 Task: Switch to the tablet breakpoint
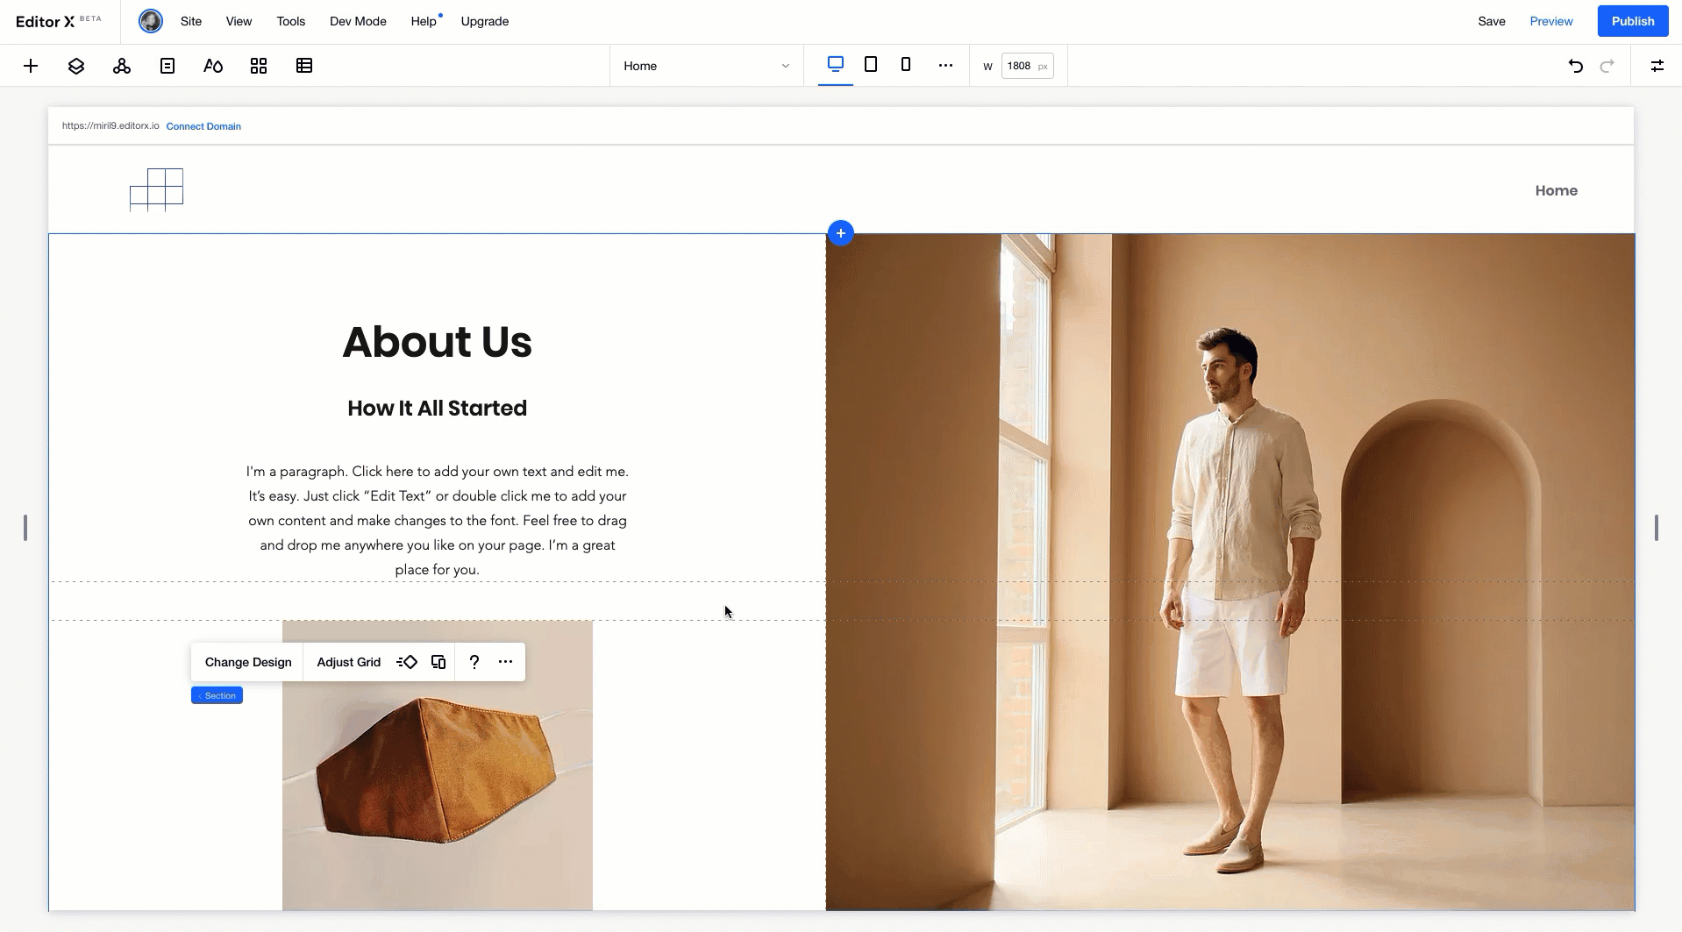pos(871,64)
